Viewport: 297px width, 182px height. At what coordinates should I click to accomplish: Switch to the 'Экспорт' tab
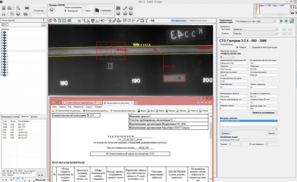point(34,117)
